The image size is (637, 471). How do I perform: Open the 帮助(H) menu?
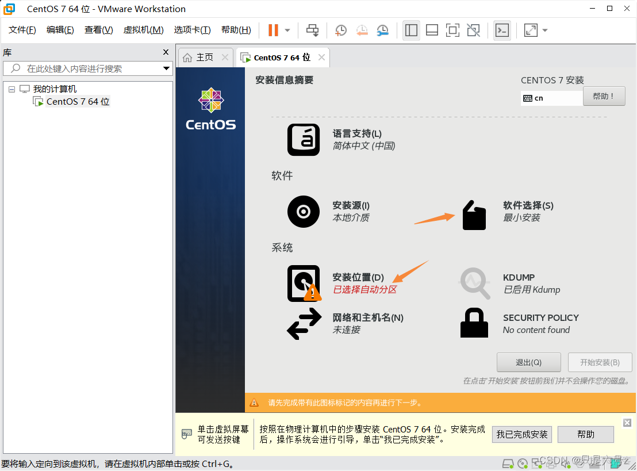pos(236,30)
